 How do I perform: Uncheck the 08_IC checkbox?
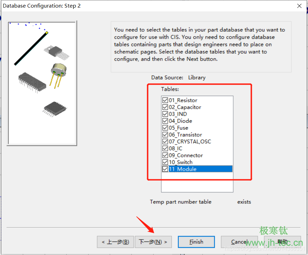(165, 149)
